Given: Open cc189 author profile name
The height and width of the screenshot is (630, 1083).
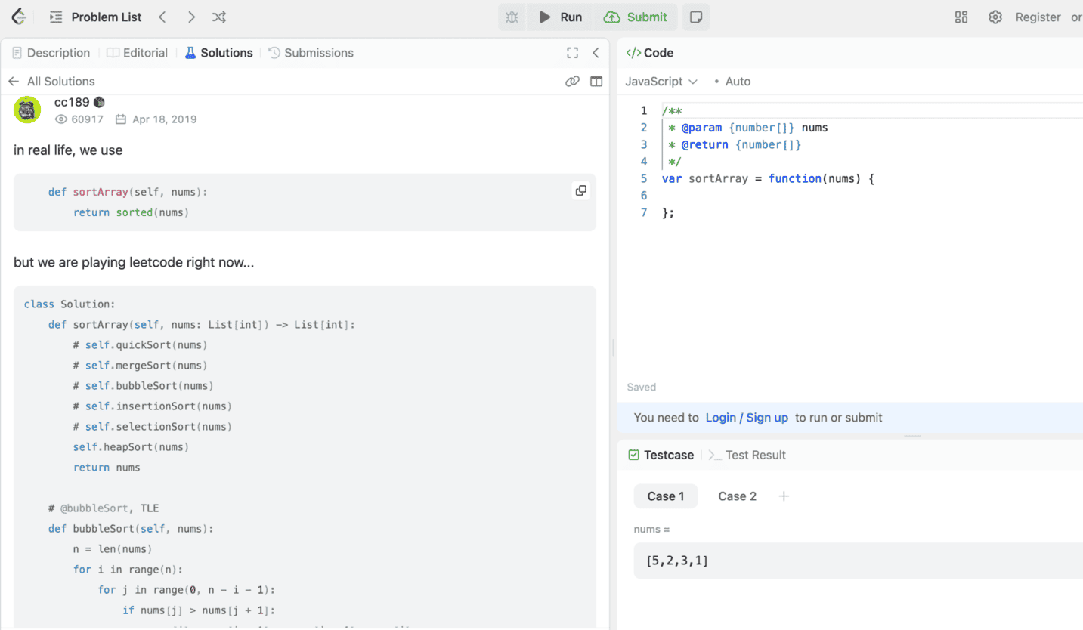Looking at the screenshot, I should click(x=72, y=102).
